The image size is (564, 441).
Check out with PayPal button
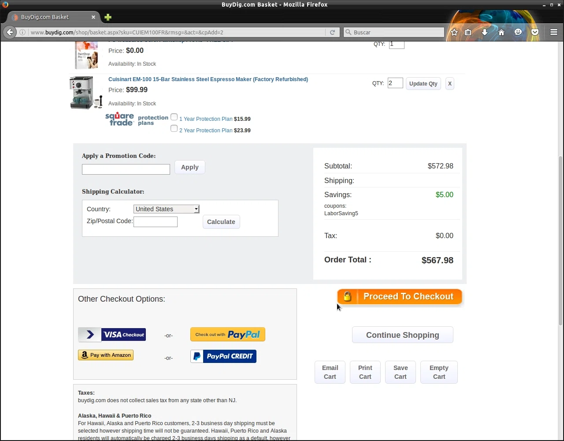point(228,334)
